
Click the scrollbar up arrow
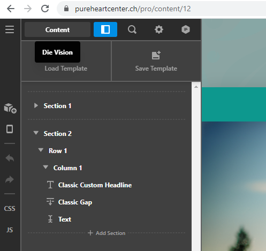point(196,87)
